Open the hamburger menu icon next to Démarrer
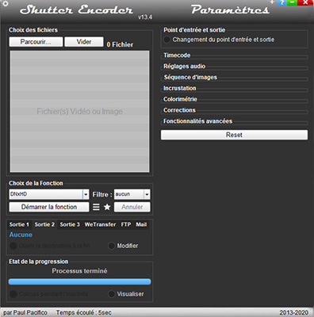Screen dimensions: 314x317 coord(96,207)
